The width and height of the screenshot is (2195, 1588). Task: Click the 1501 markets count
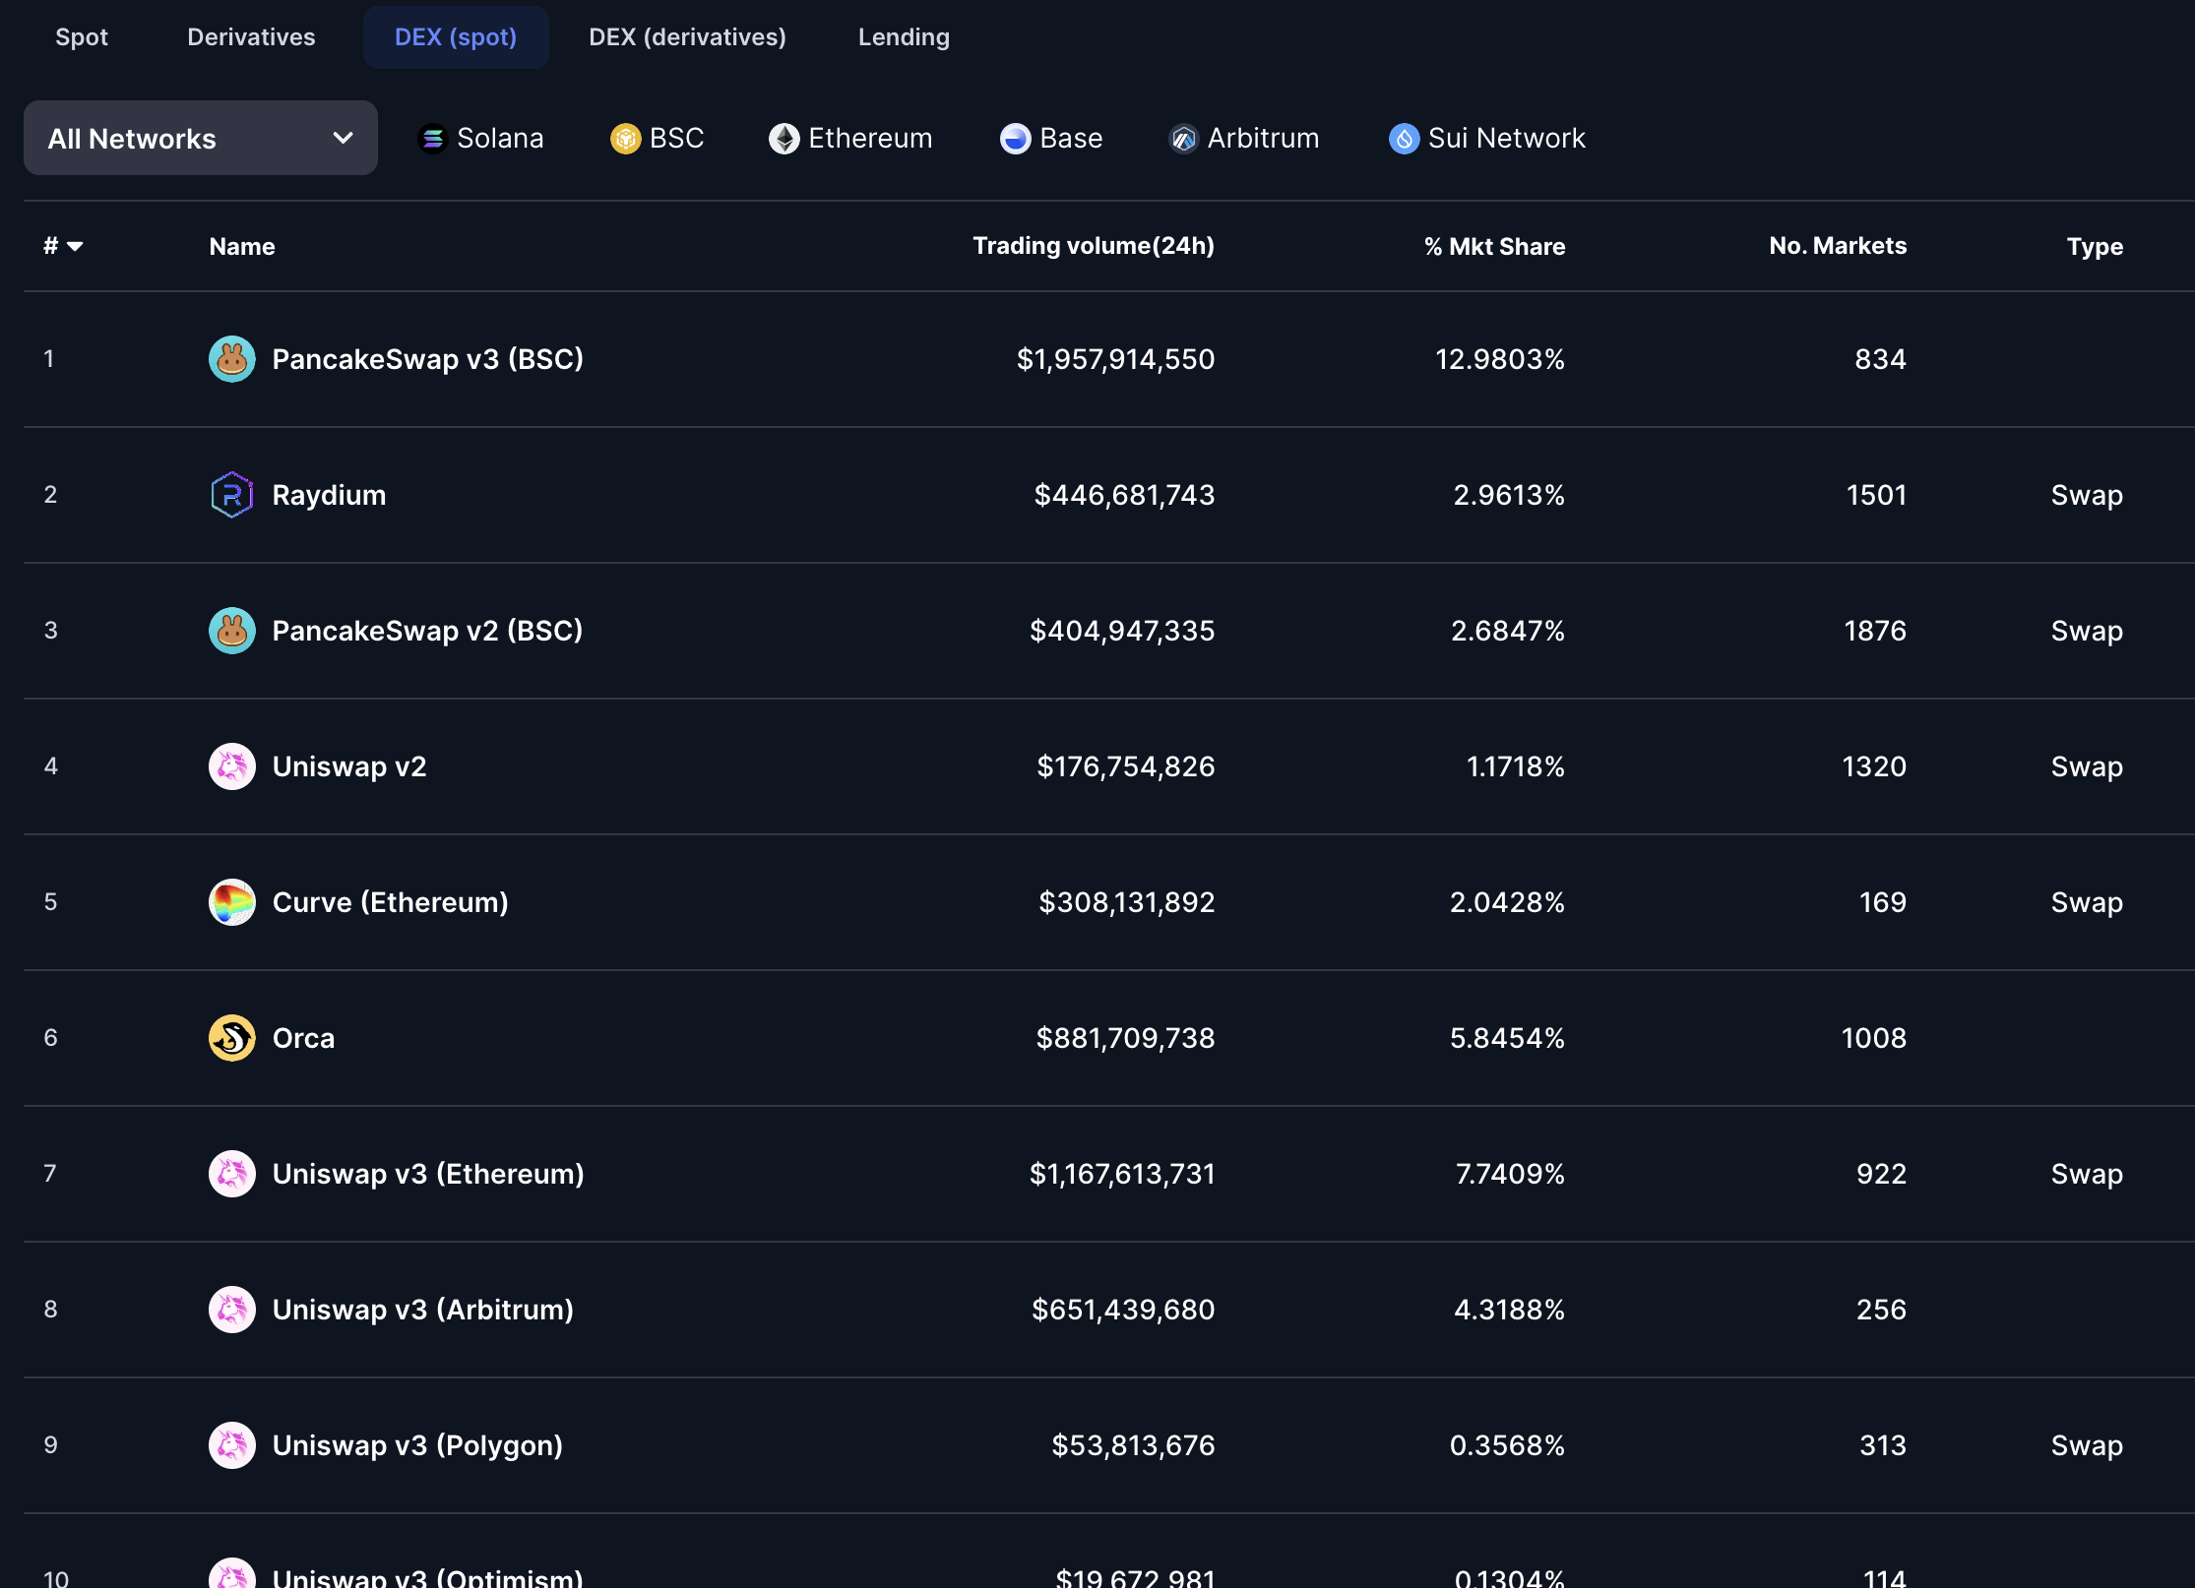pos(1877,495)
